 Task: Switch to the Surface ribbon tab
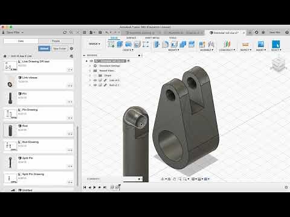tap(131, 38)
